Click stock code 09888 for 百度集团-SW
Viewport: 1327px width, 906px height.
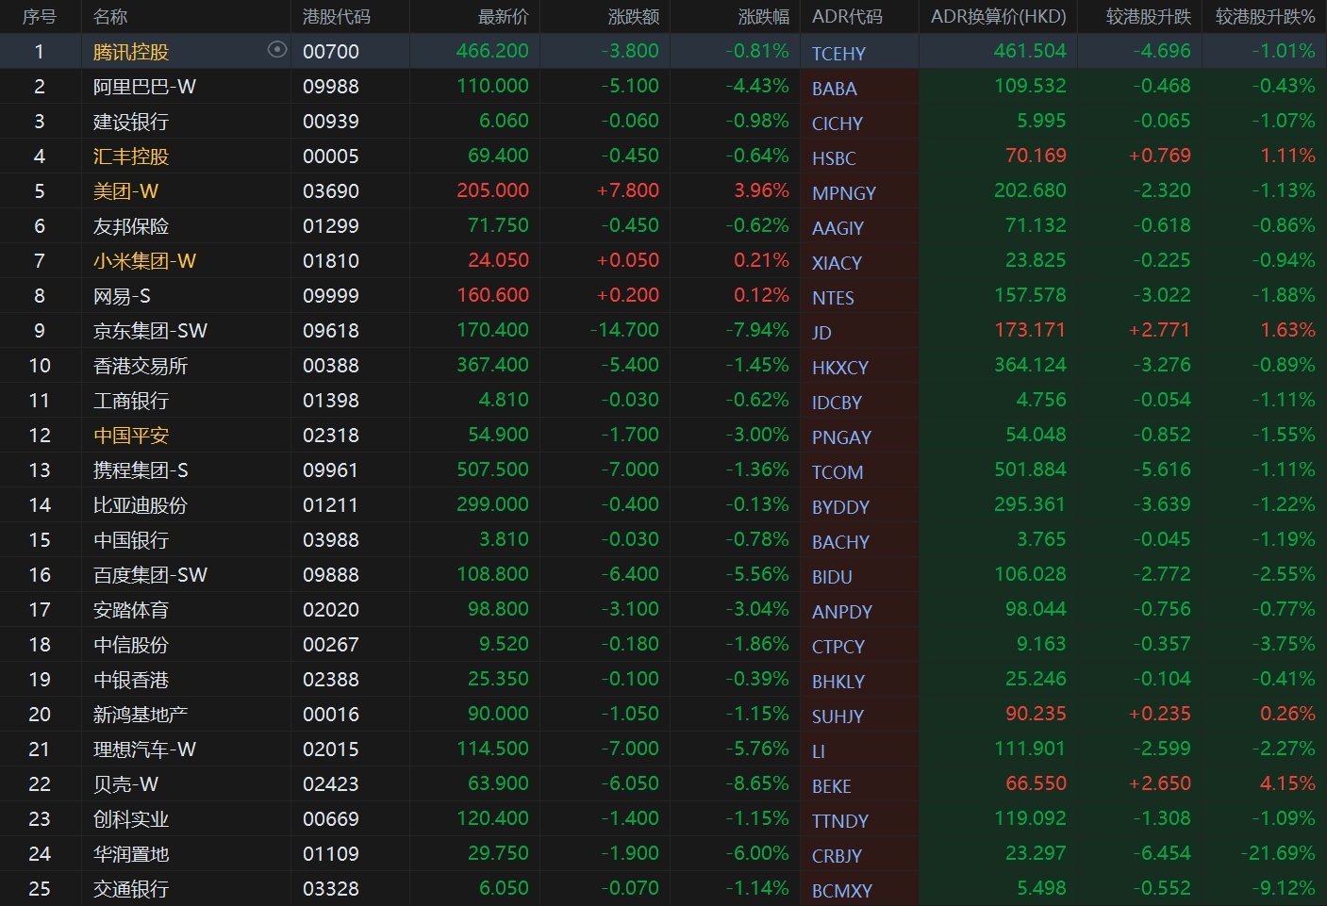point(331,575)
